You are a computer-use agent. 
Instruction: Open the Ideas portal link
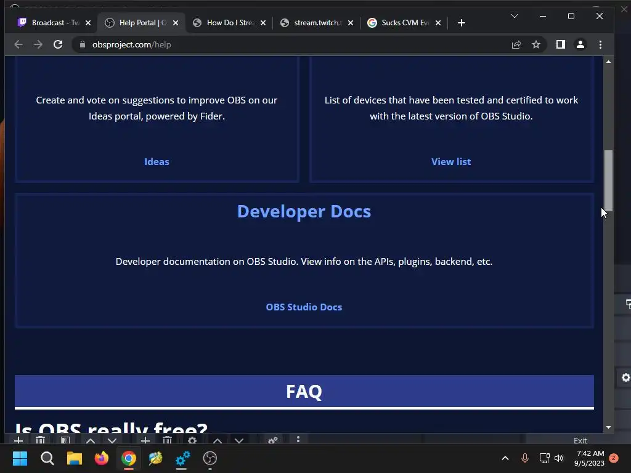click(157, 162)
